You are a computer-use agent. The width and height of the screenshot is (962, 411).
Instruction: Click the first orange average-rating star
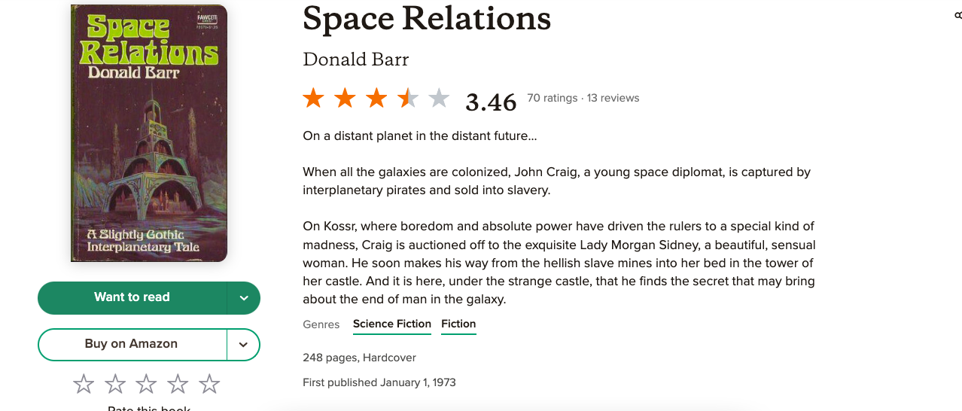pos(313,98)
